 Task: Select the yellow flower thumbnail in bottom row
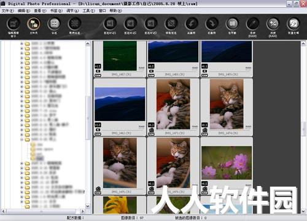(120, 205)
